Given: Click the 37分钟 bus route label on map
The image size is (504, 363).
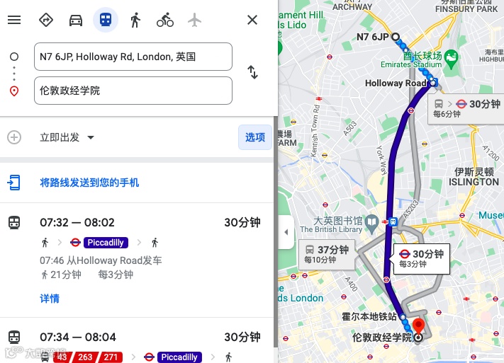Looking at the screenshot, I should coord(327,254).
